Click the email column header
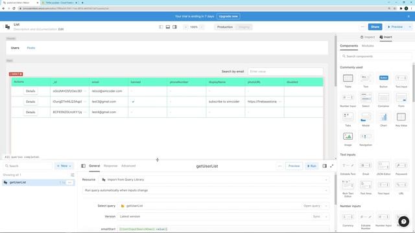Screen dimensions: 415x233 coord(108,82)
